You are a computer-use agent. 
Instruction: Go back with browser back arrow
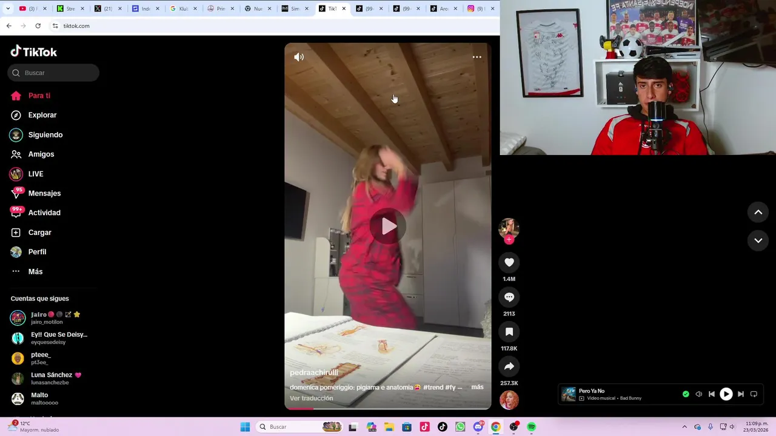click(x=8, y=26)
